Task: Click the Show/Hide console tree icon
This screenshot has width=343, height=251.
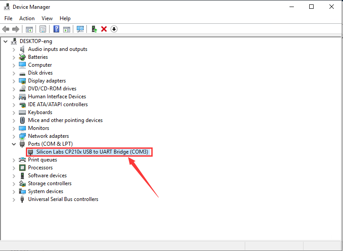Action: coord(29,29)
